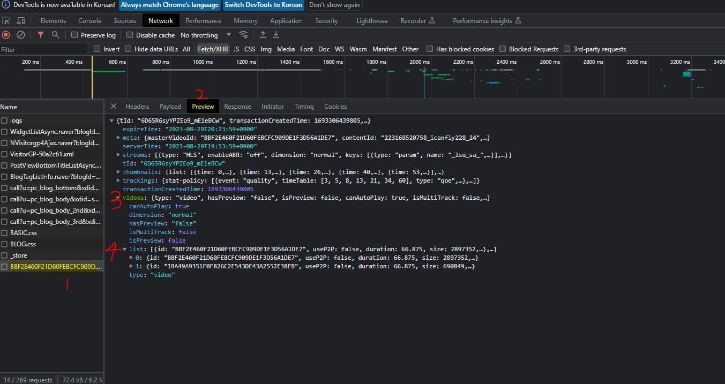The height and width of the screenshot is (384, 725).
Task: Select the WidgetListAsync.naver request
Action: [51, 132]
